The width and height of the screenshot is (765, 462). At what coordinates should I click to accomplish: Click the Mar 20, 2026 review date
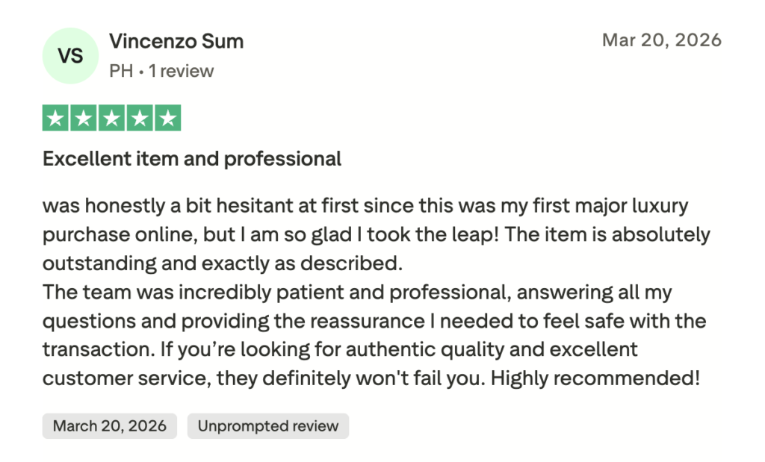point(661,40)
